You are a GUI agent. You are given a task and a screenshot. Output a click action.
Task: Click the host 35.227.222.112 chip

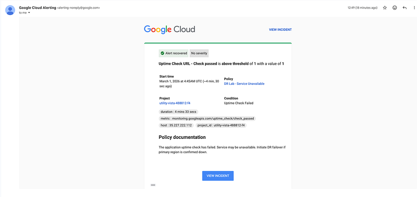click(x=176, y=125)
